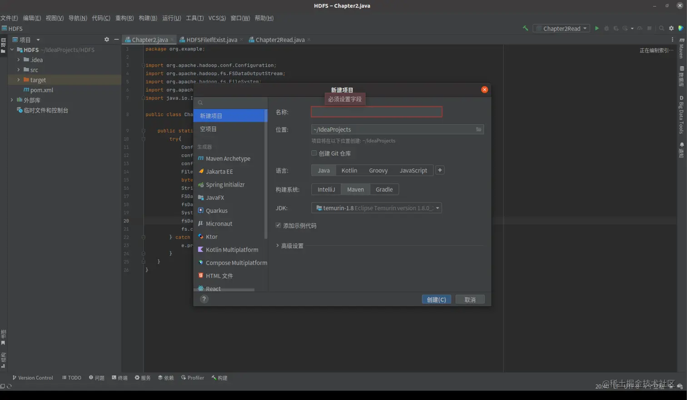Open the Services tool window at bottom

[x=143, y=378]
